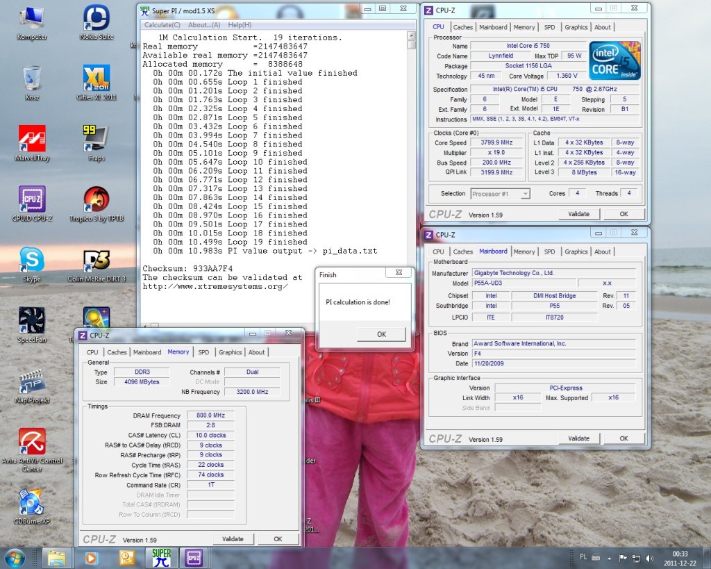
Task: Click the Super PI scroll up arrow
Action: pyautogui.click(x=411, y=35)
